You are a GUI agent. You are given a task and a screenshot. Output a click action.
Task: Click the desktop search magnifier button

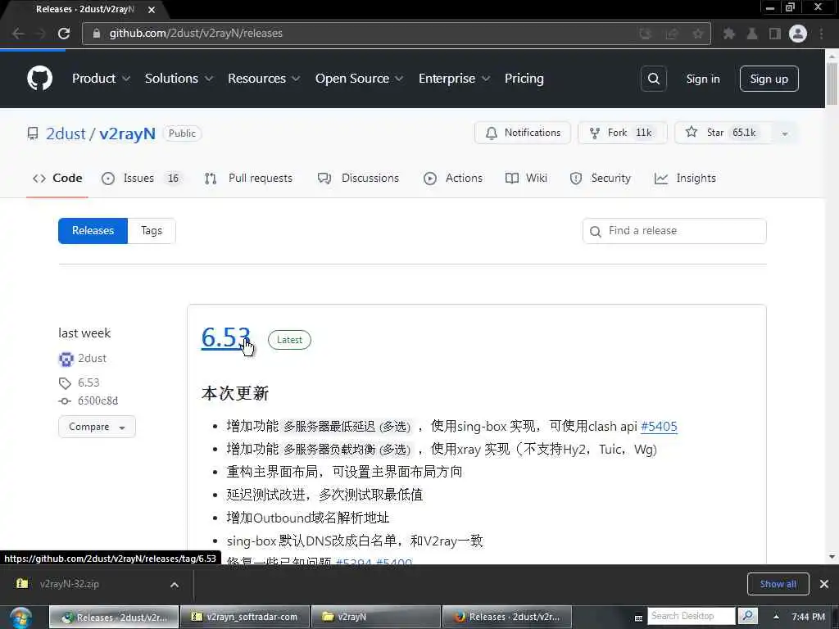(747, 616)
